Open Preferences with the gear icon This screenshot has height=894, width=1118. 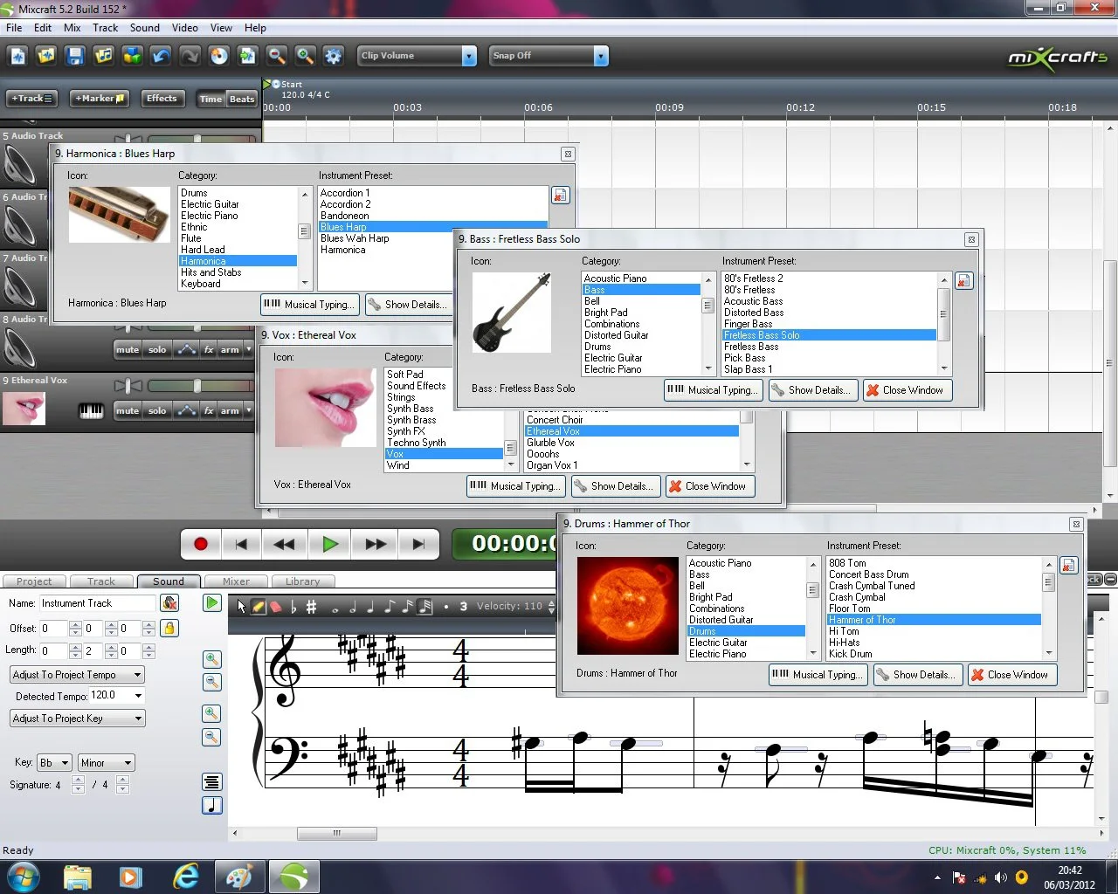[334, 56]
